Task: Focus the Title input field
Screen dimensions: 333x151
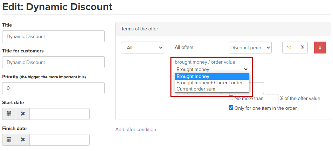Action: (x=53, y=36)
